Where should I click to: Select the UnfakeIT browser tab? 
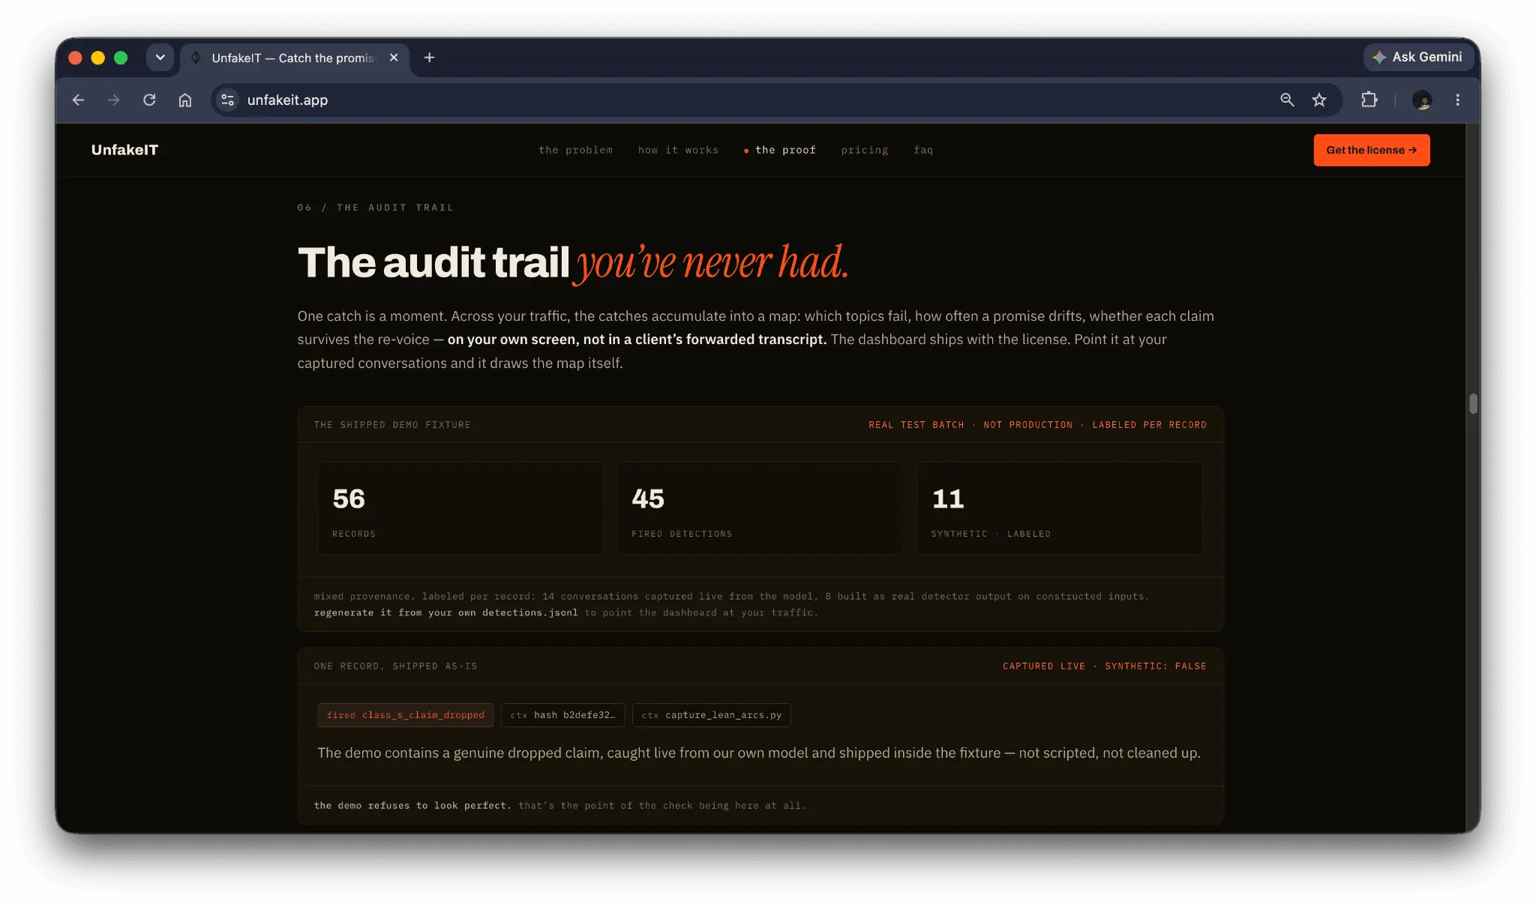coord(294,58)
